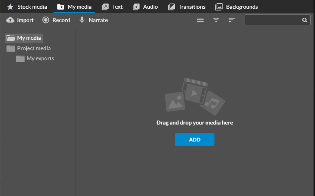Click the blue ADD button

pyautogui.click(x=195, y=139)
